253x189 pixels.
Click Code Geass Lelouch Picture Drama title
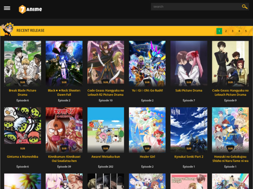230,92
